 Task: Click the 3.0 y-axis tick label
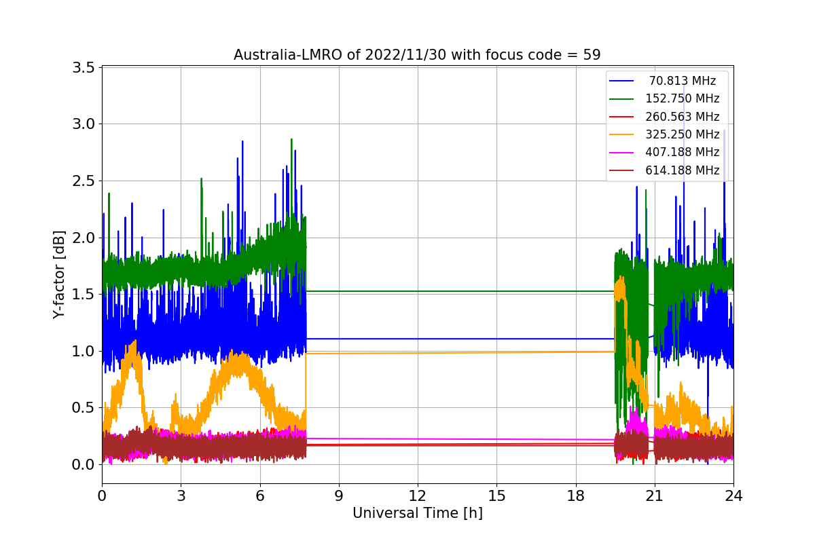(82, 124)
